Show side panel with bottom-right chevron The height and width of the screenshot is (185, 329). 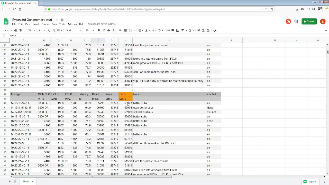click(324, 182)
